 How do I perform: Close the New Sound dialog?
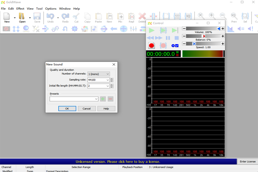coord(114,64)
